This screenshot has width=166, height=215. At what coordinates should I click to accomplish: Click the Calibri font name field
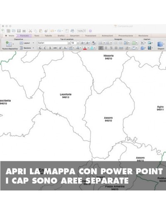[53, 43]
